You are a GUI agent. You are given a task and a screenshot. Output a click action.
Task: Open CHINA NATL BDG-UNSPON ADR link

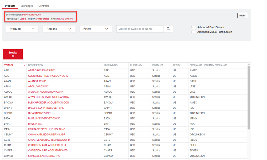[47, 134]
